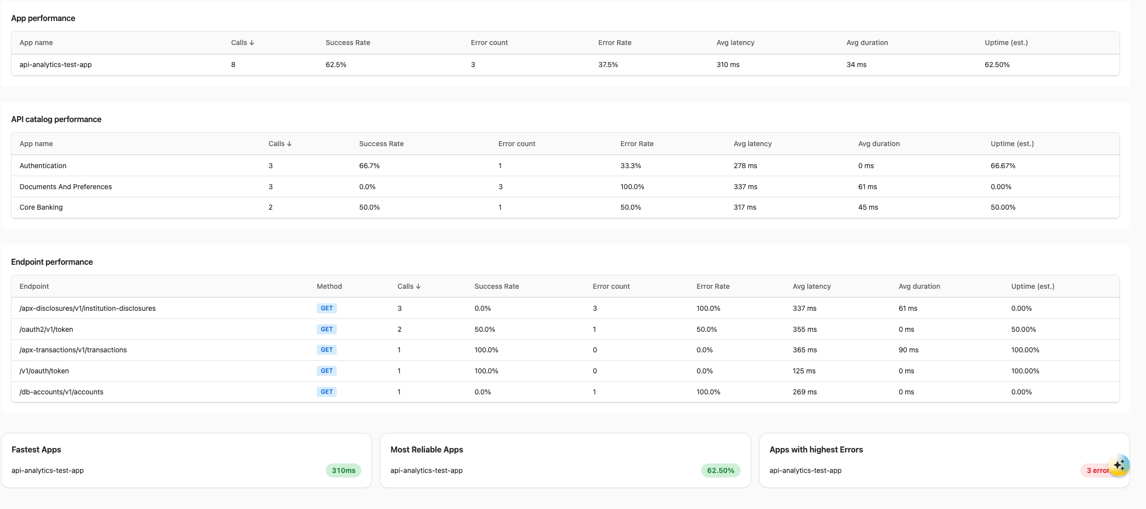Click the 310ms badge in Fastest Apps
This screenshot has height=509, width=1146.
[343, 470]
